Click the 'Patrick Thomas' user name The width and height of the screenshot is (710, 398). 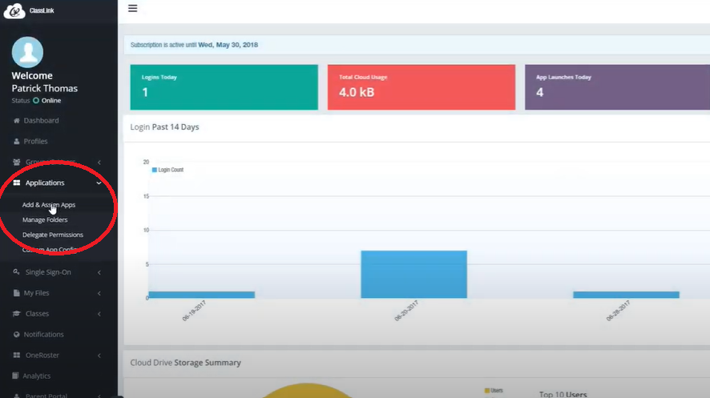44,88
